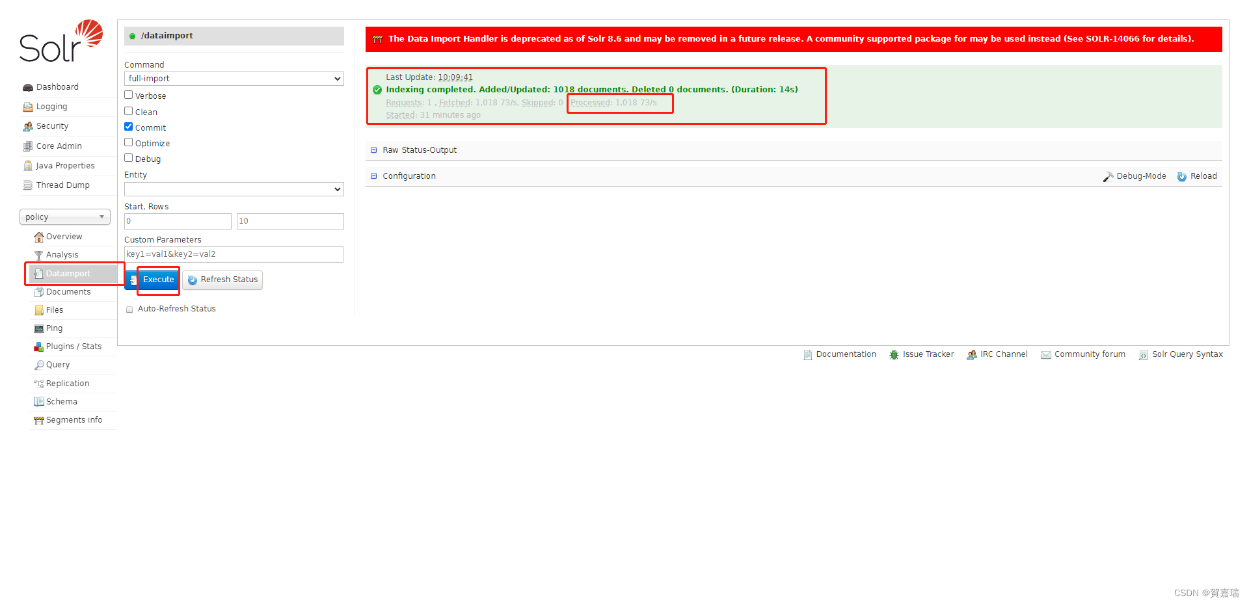Click the Segments info icon

[x=39, y=420]
